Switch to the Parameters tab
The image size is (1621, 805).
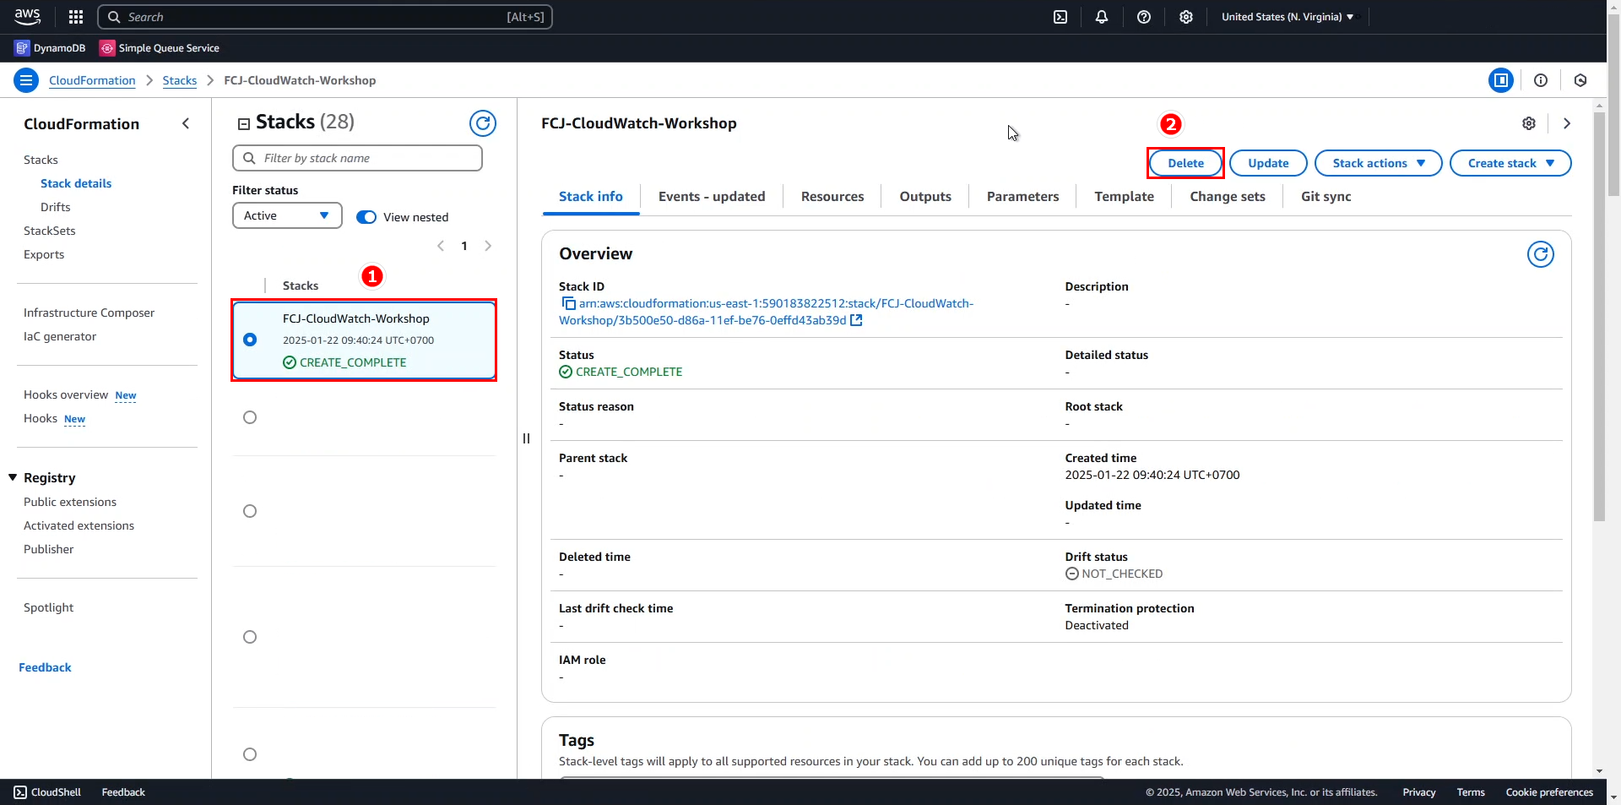click(1022, 196)
